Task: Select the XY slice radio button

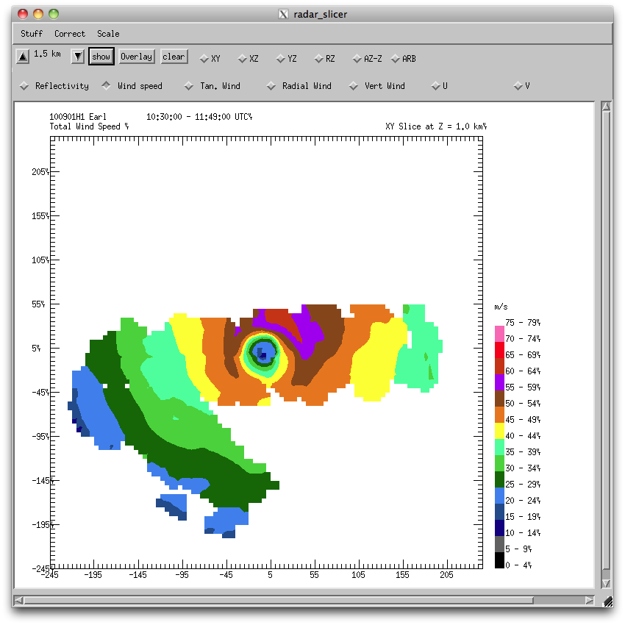Action: click(210, 59)
